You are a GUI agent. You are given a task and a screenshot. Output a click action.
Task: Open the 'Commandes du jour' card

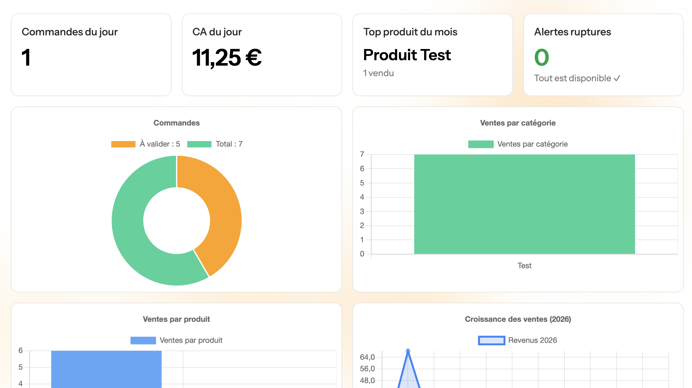[x=91, y=54]
